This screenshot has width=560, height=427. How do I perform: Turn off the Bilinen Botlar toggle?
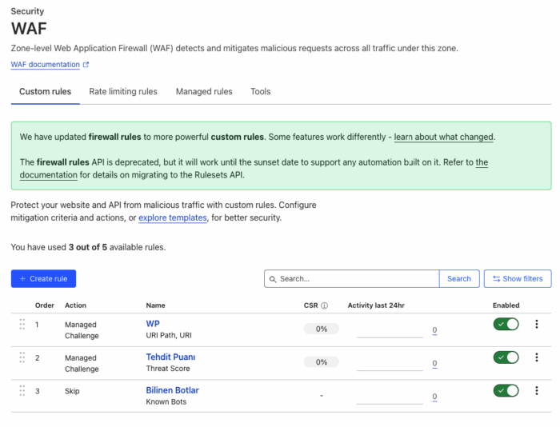[506, 390]
